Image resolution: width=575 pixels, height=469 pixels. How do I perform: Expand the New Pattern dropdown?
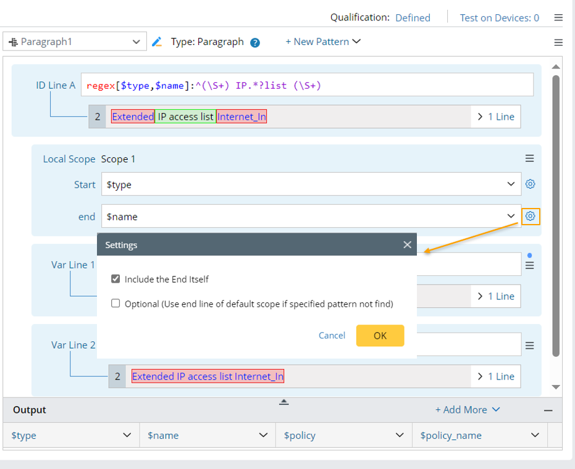pyautogui.click(x=322, y=42)
